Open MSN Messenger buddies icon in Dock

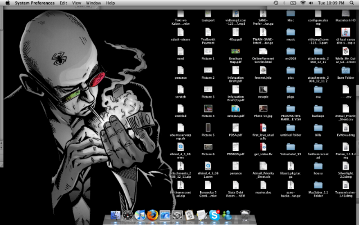point(226,215)
